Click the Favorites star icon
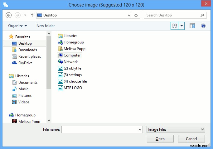Screen dimensions: 213x149 (x=11, y=37)
